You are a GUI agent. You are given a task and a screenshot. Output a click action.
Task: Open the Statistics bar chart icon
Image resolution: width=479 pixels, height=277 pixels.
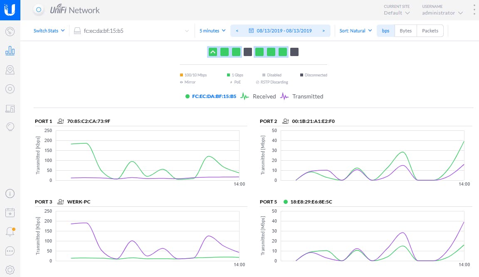click(x=10, y=51)
